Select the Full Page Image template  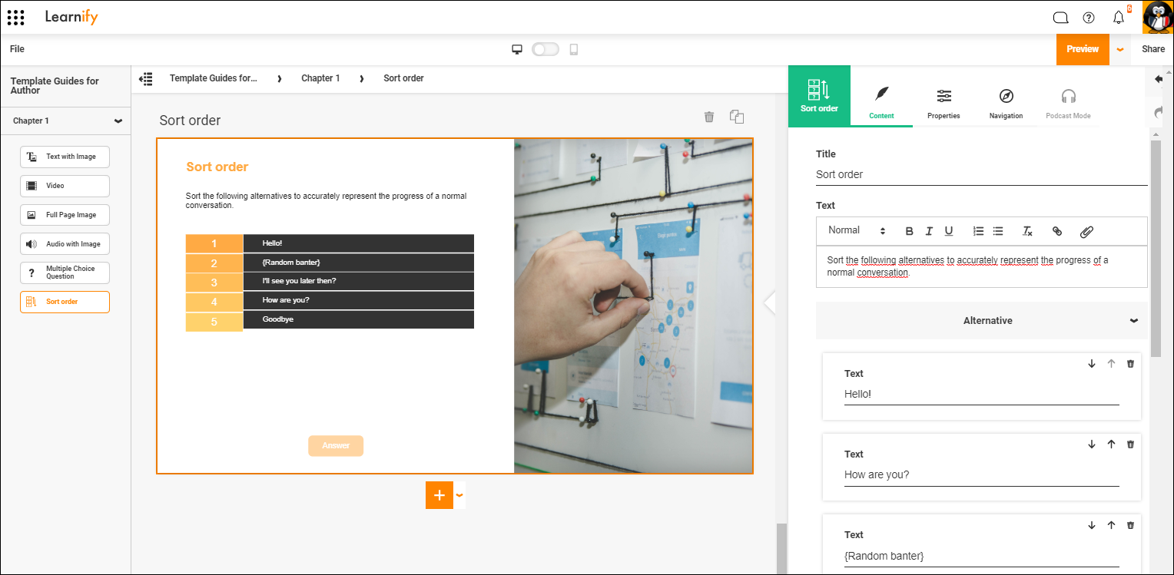(x=65, y=215)
